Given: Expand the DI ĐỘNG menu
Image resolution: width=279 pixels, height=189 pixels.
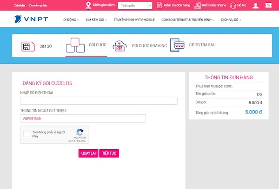Looking at the screenshot, I should (71, 20).
